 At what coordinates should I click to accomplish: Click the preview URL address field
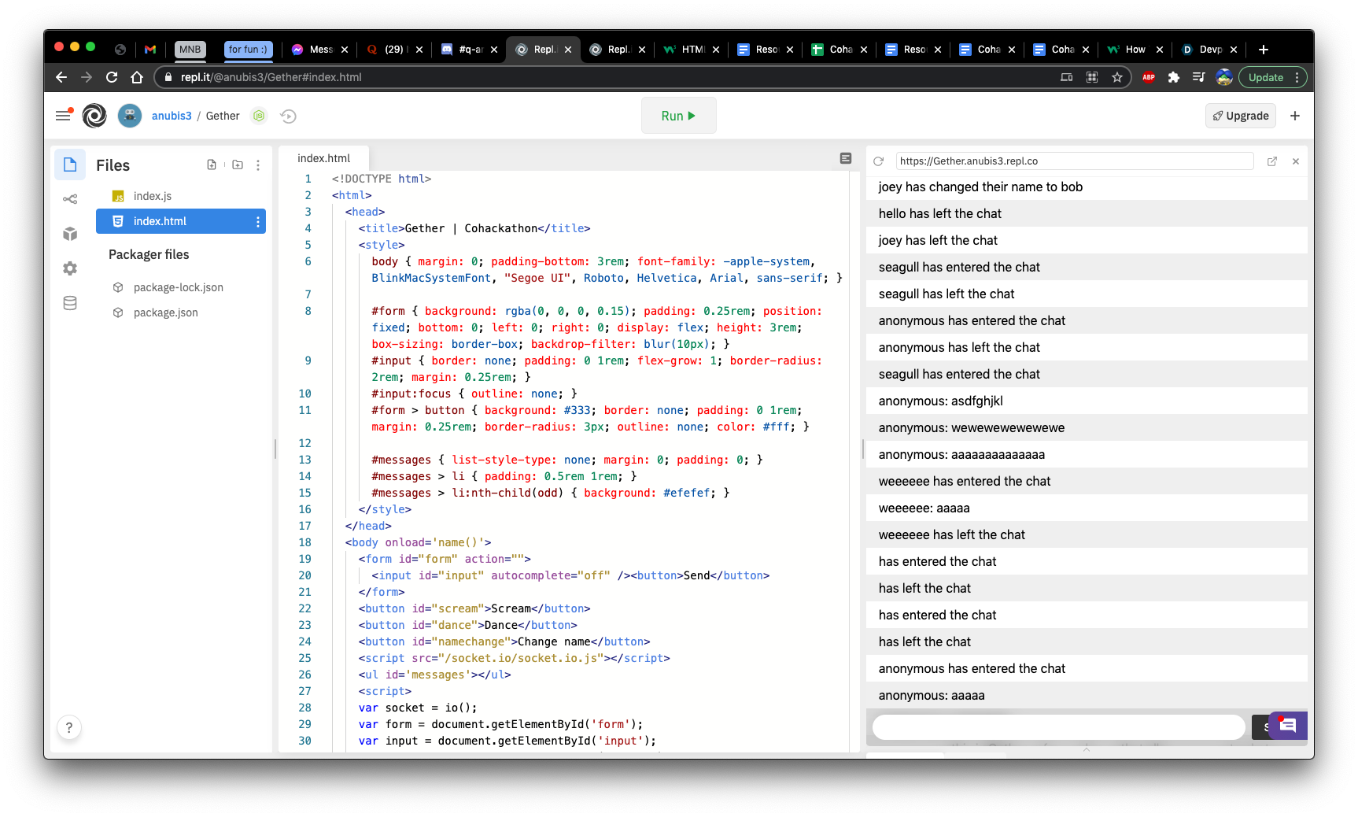click(1075, 161)
